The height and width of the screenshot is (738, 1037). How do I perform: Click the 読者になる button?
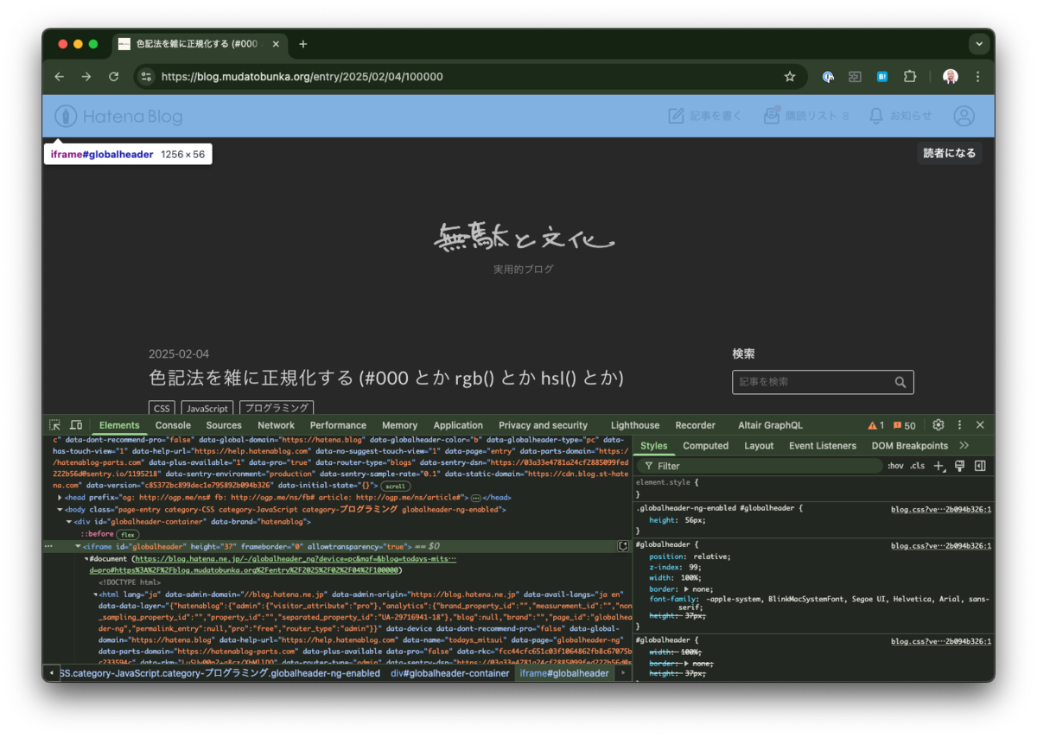coord(950,153)
